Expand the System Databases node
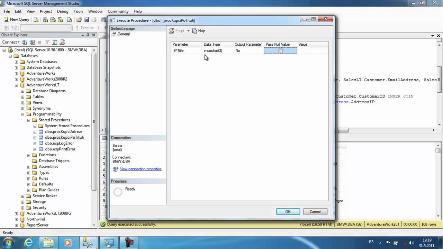The image size is (443, 249). [16, 62]
